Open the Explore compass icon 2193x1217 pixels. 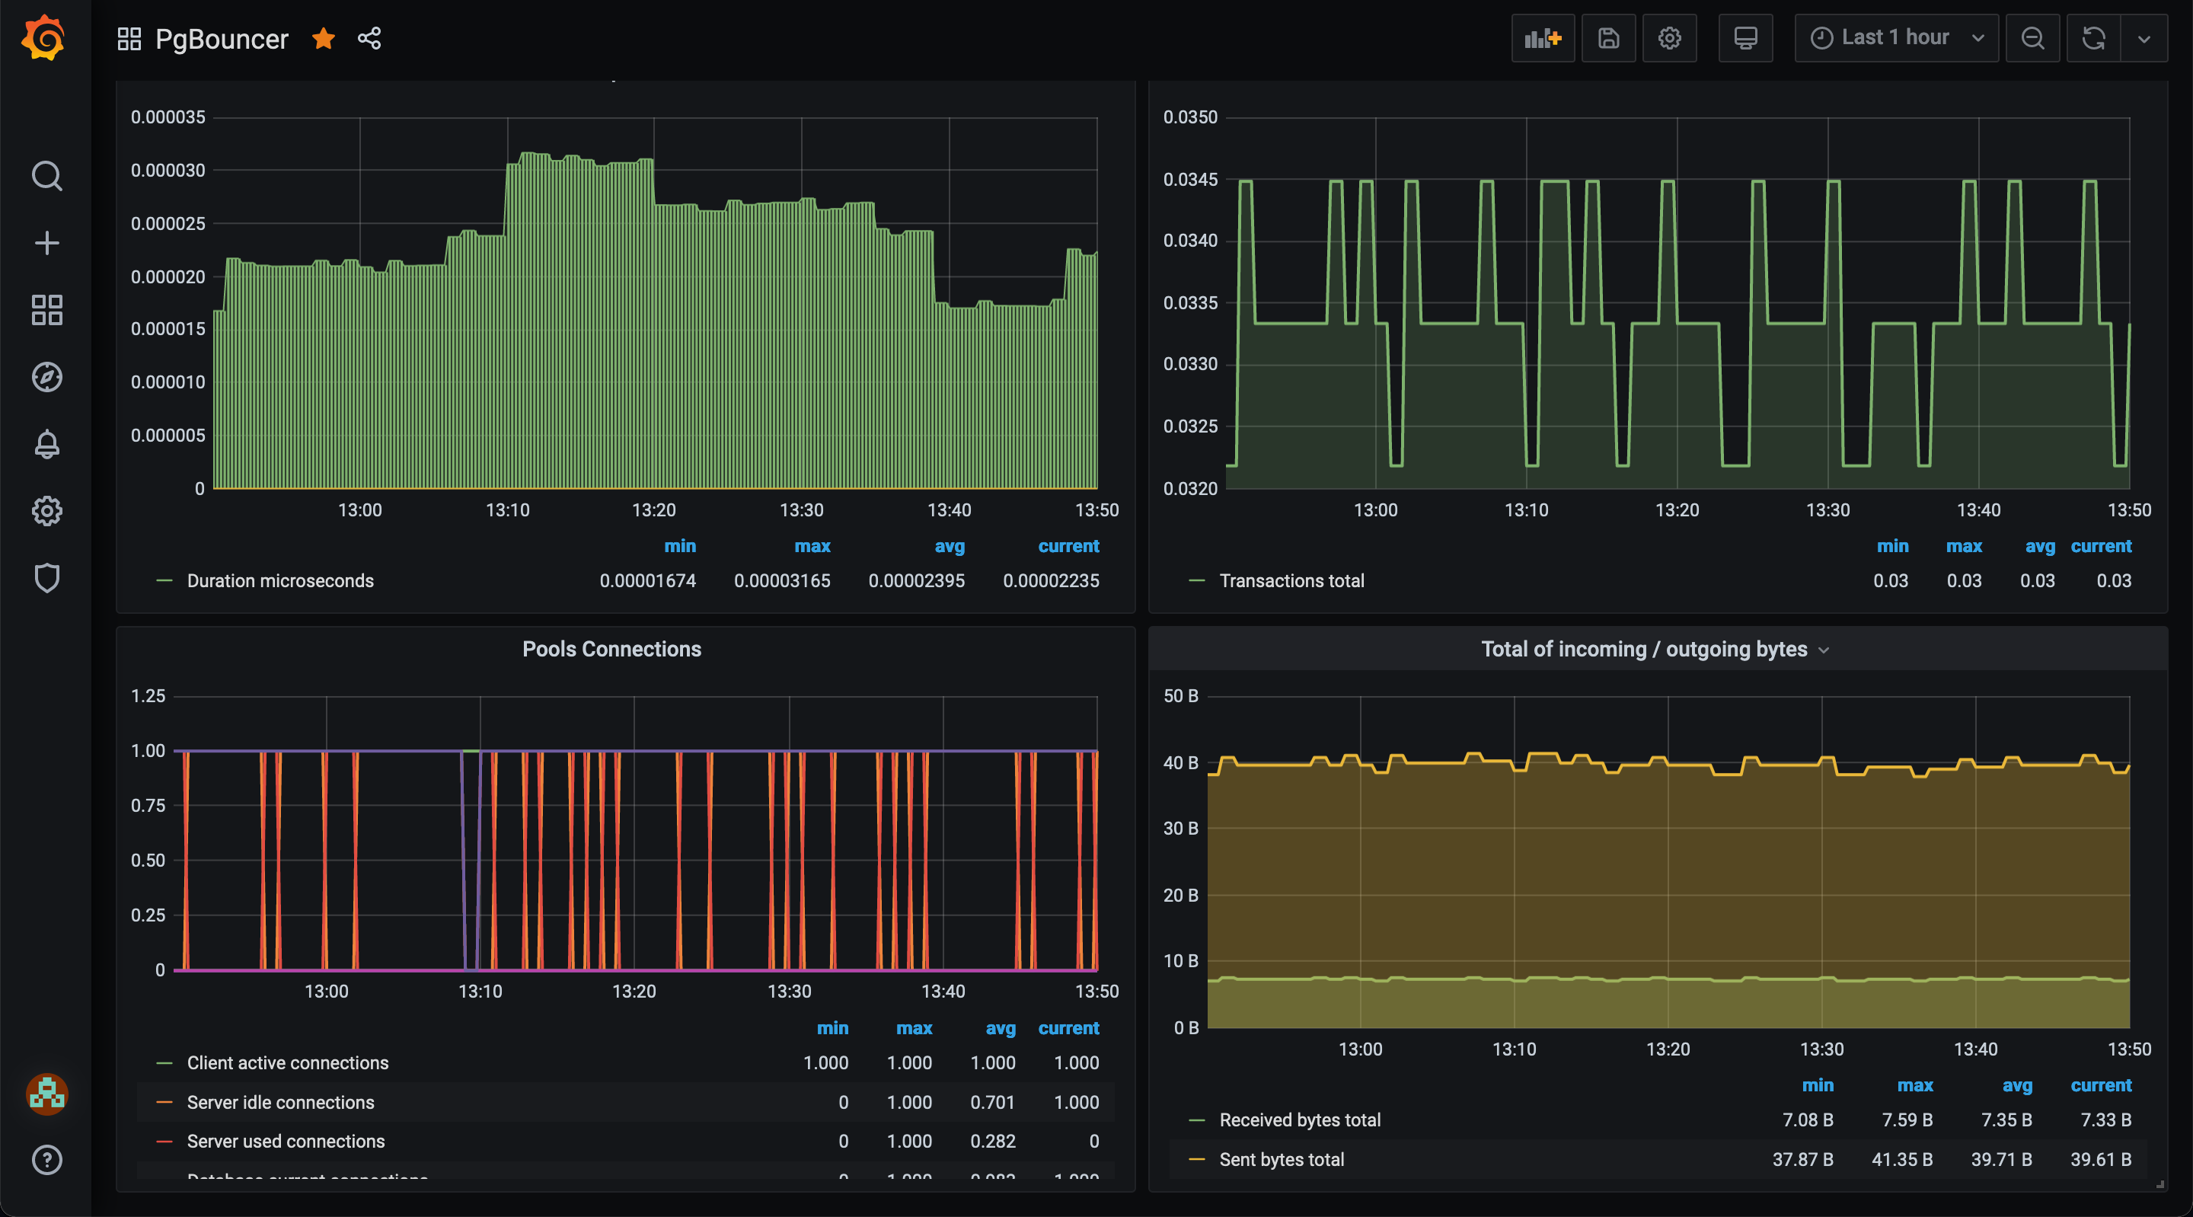click(46, 377)
